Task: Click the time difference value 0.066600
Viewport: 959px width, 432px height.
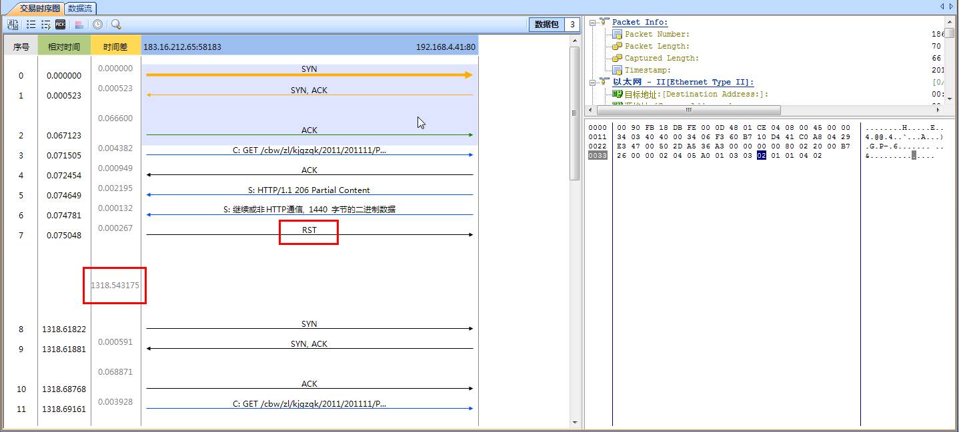Action: [x=115, y=118]
